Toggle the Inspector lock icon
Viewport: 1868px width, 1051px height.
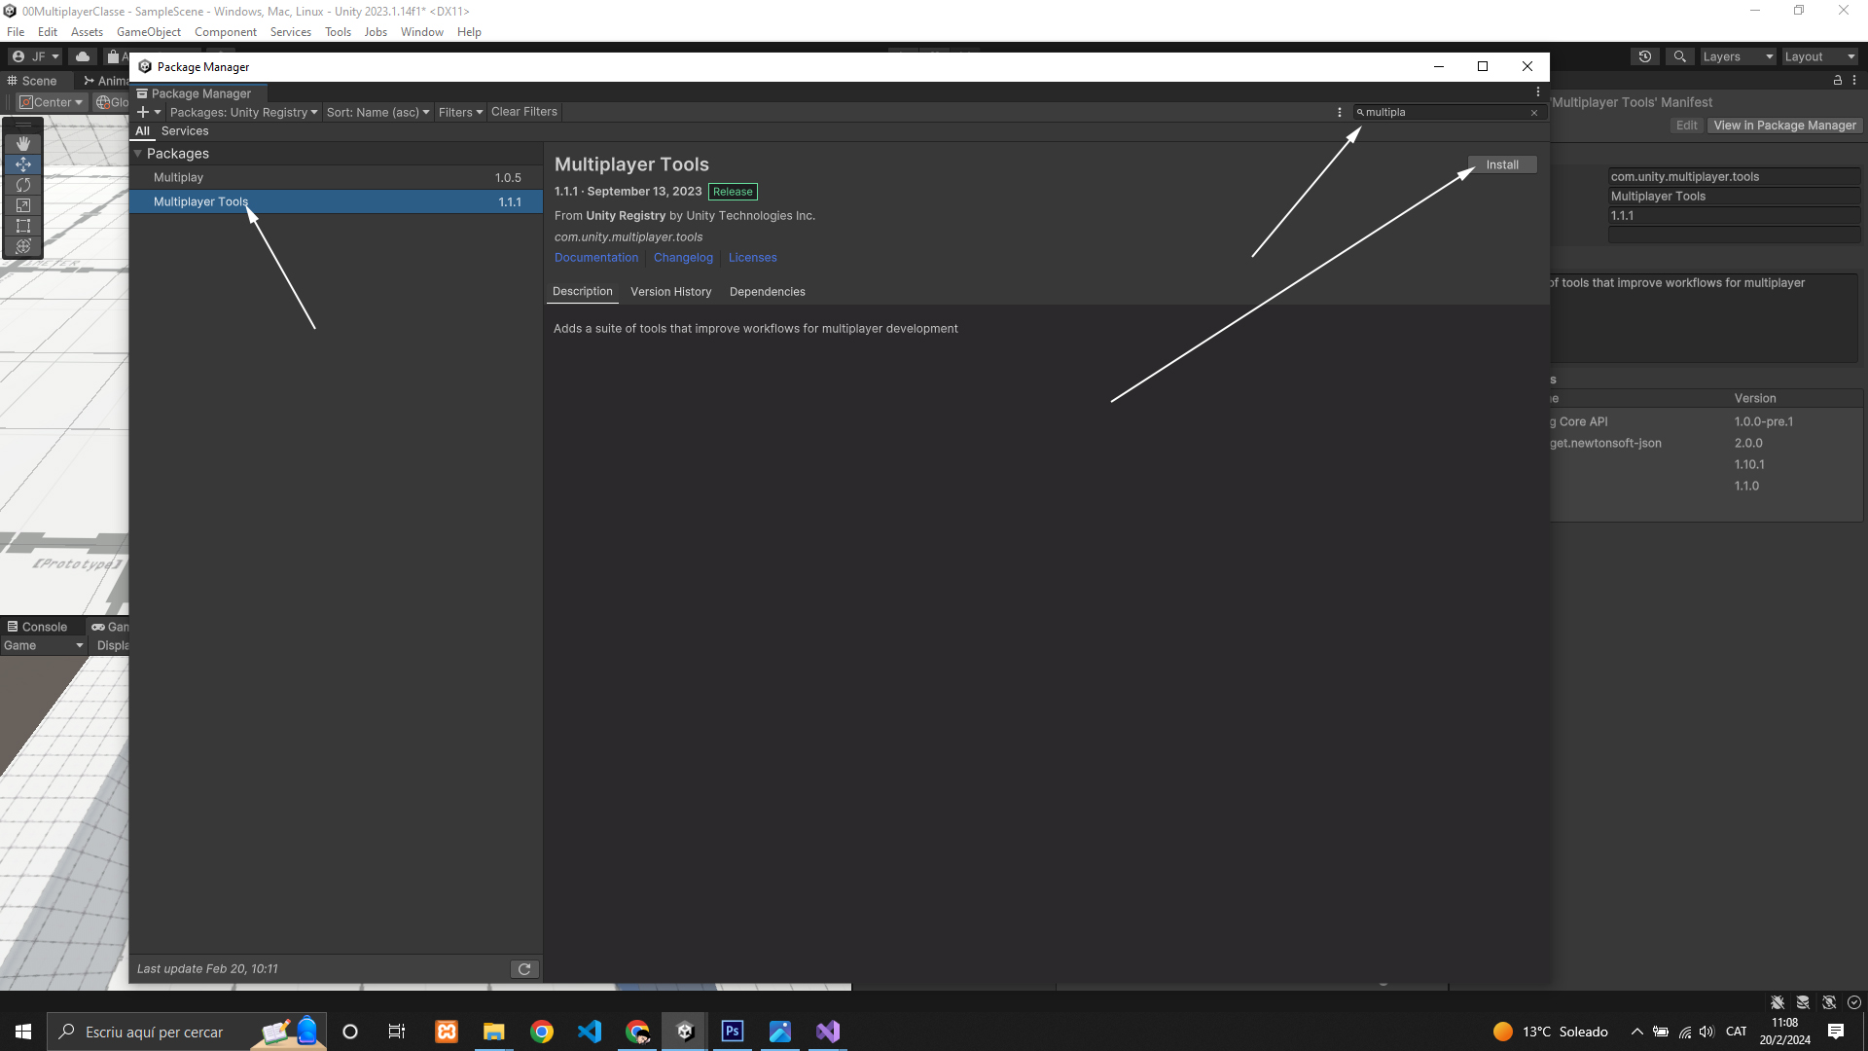1838,81
